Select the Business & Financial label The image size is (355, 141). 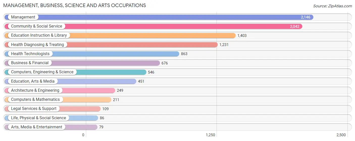click(x=30, y=63)
